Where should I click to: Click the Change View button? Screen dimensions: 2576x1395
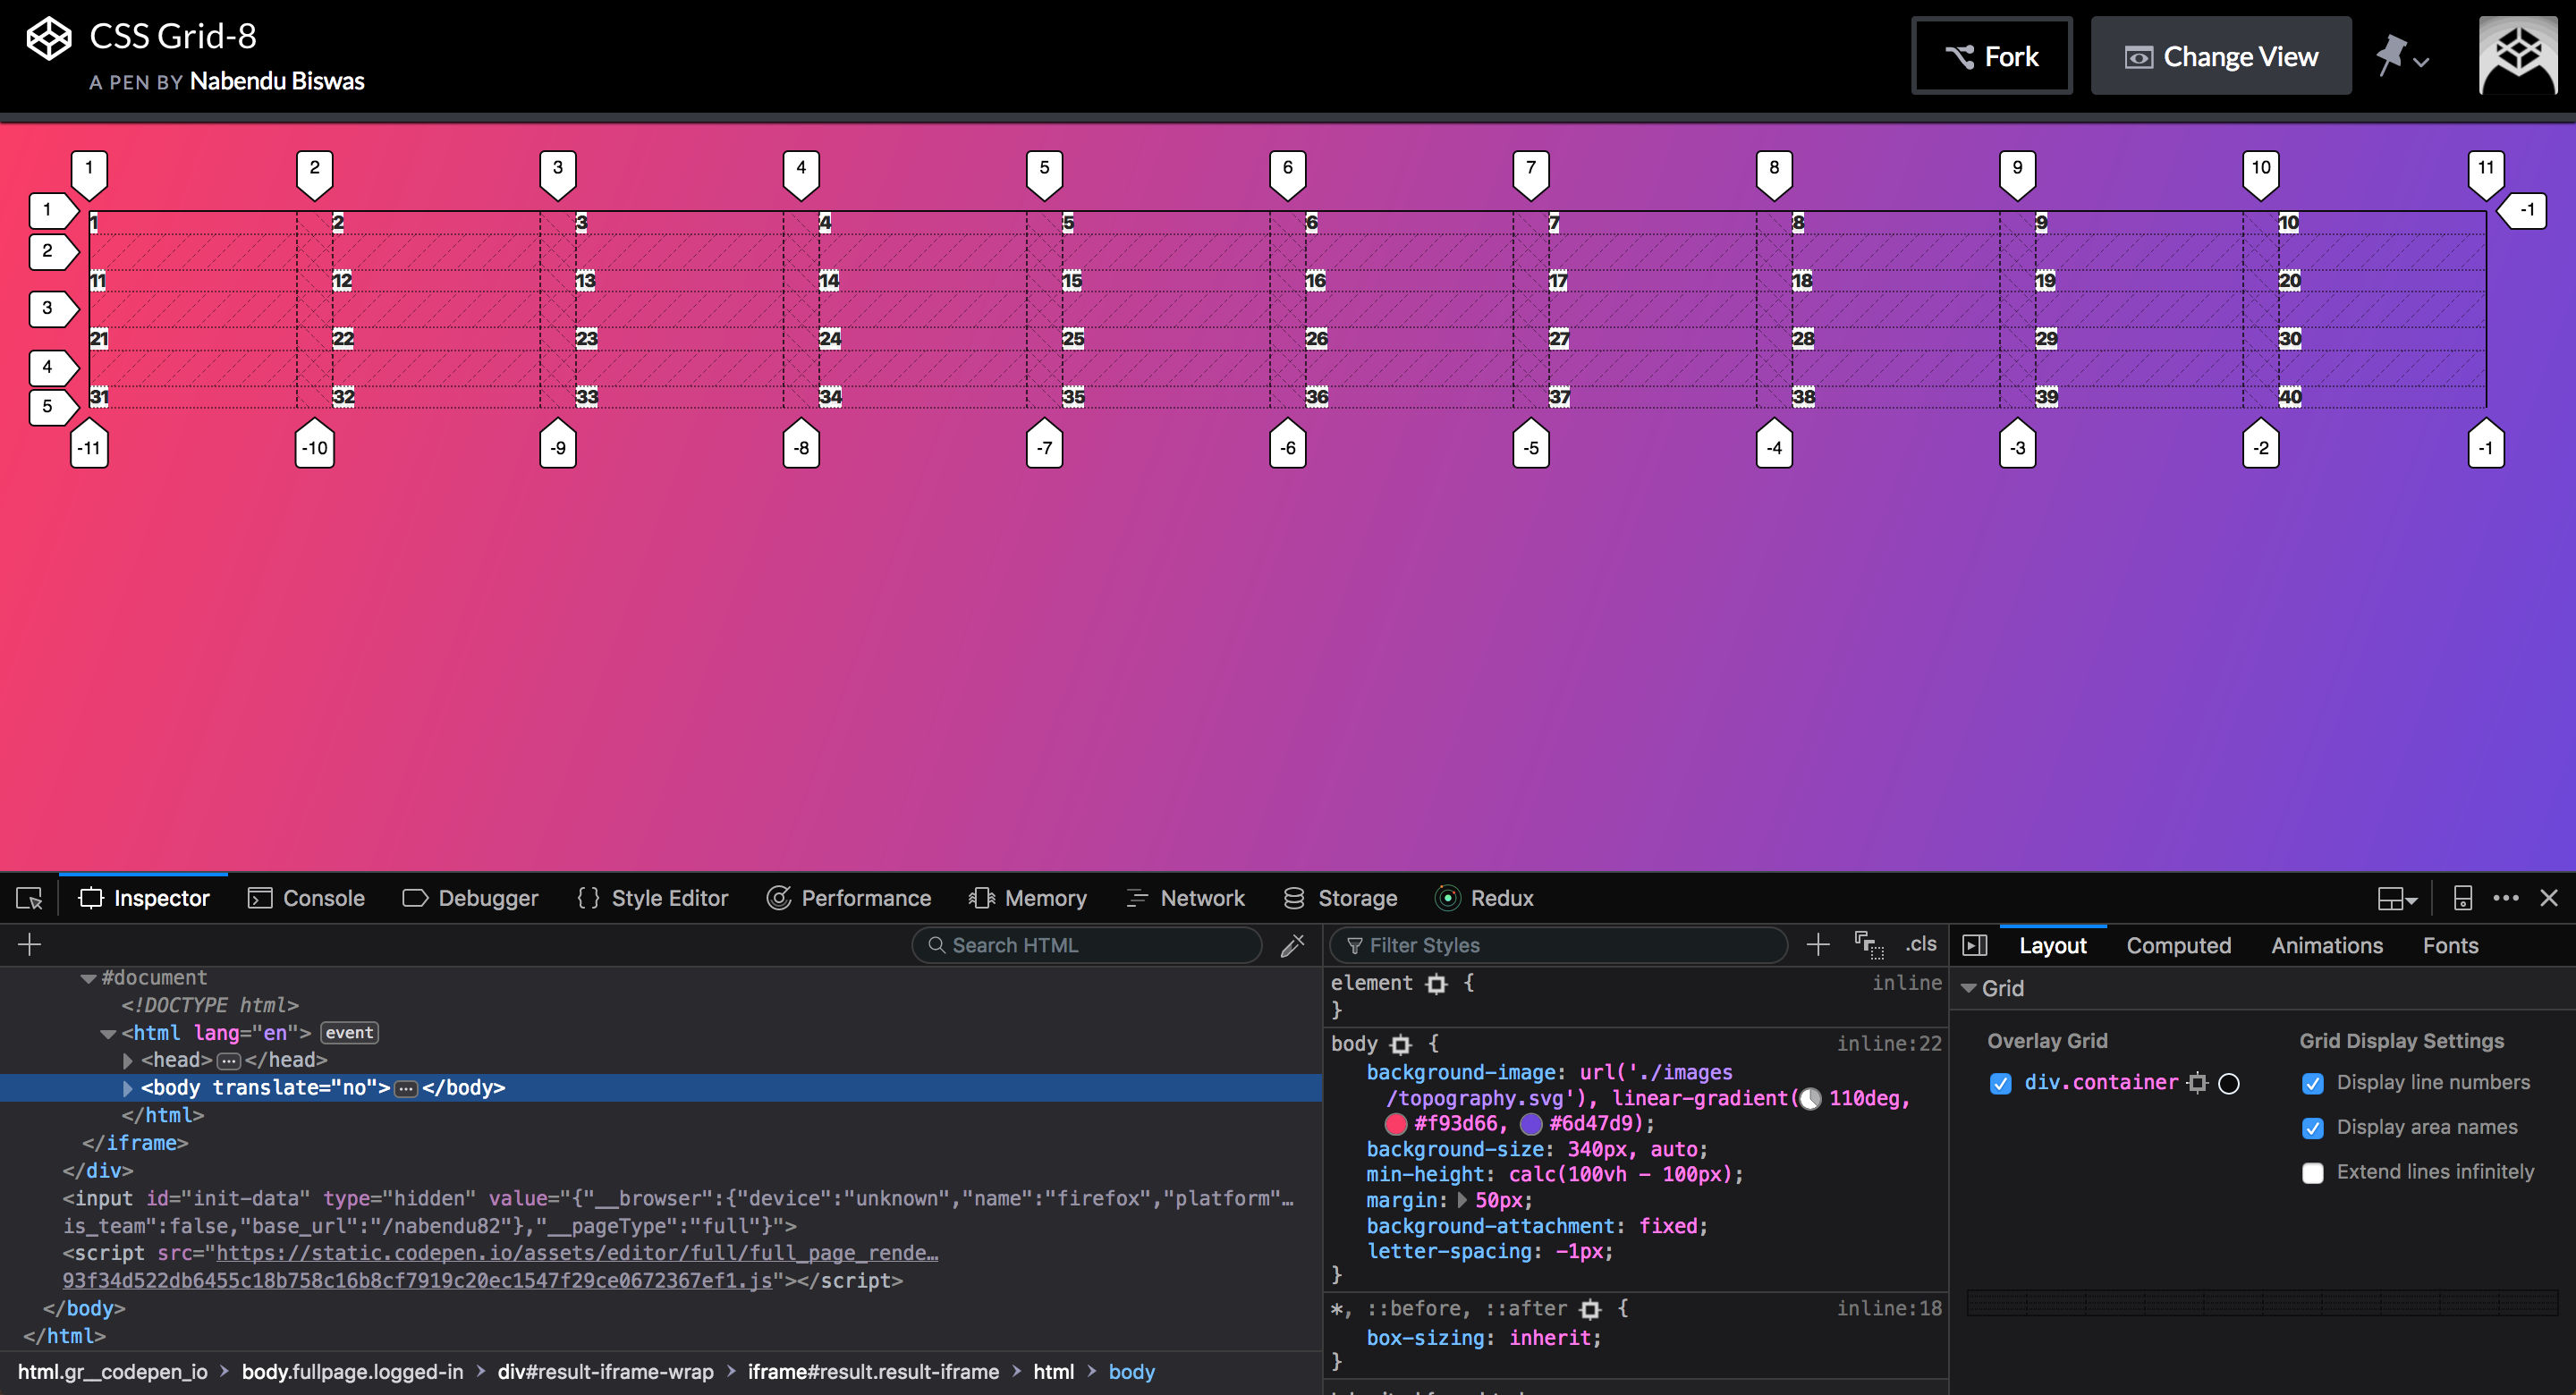tap(2221, 56)
